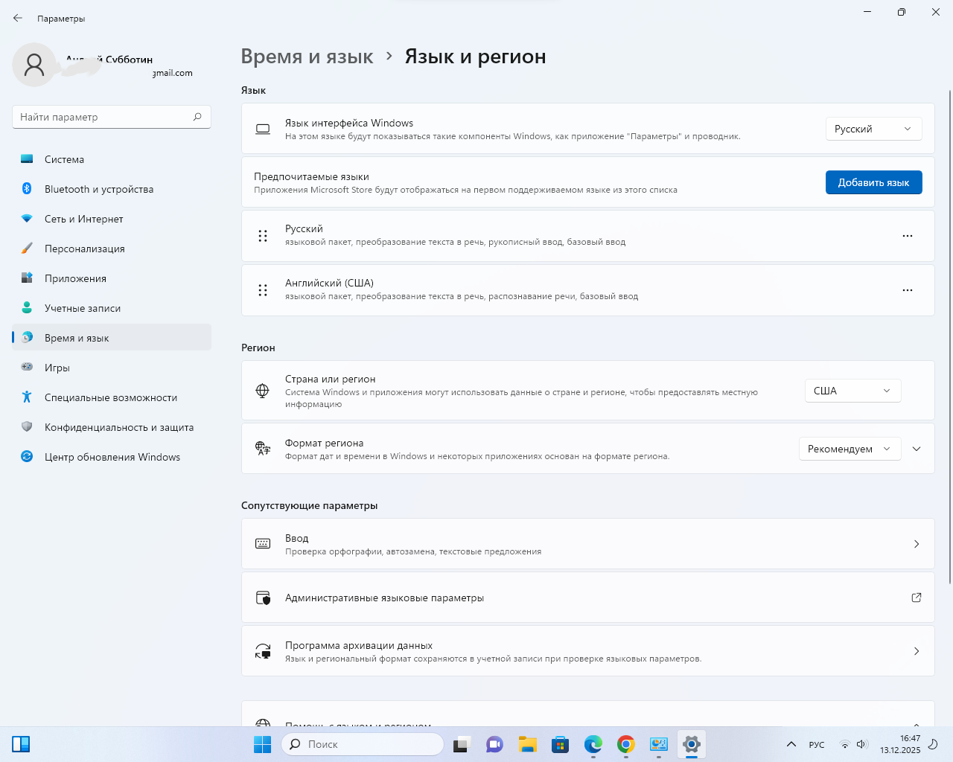Open more options for Русский language

(907, 236)
